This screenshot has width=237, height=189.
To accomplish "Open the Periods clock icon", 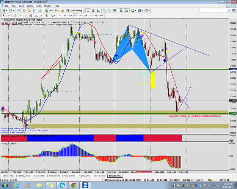I will tap(140, 11).
